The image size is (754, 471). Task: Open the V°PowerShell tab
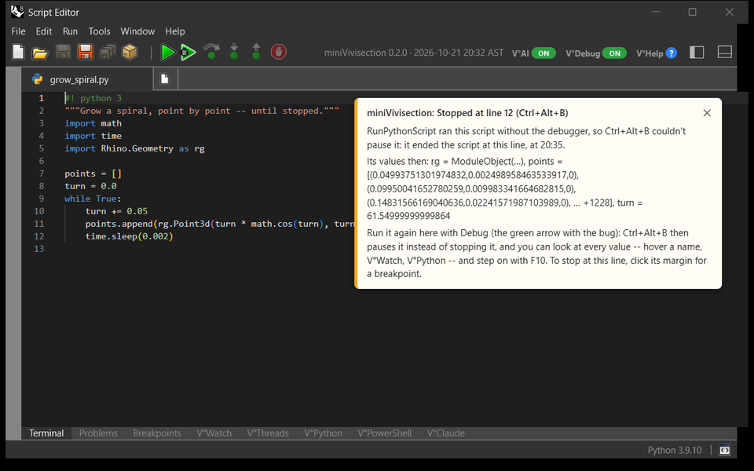385,433
